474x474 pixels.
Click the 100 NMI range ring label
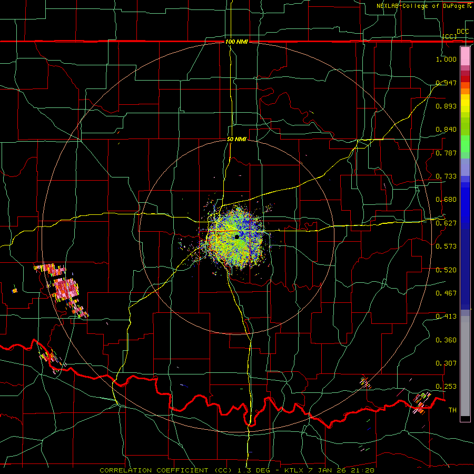pyautogui.click(x=236, y=42)
